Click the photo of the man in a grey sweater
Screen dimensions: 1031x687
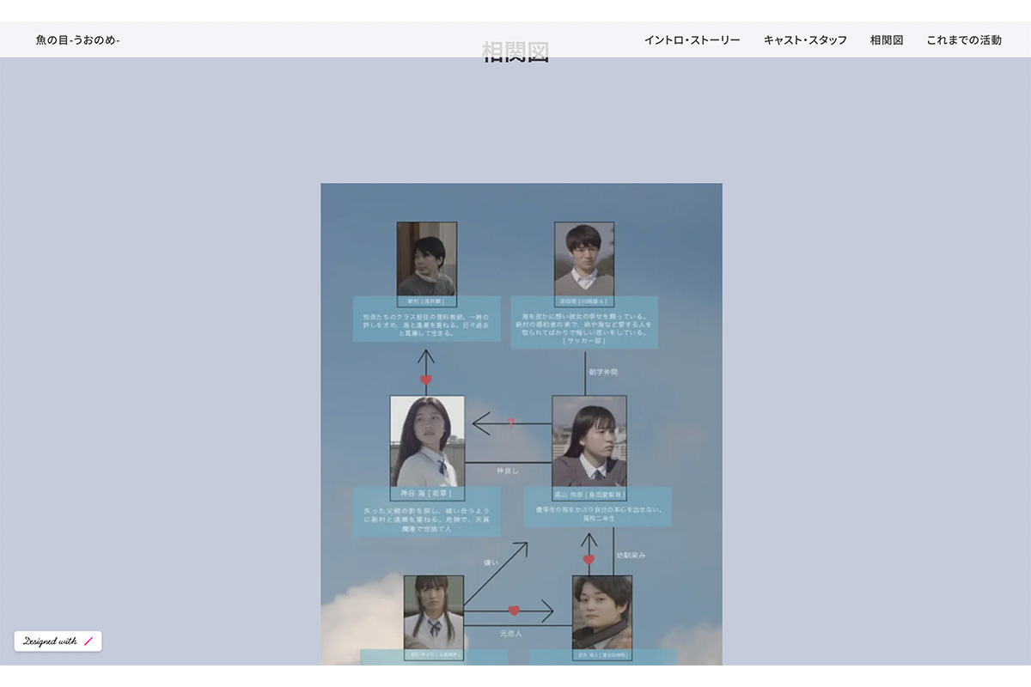coord(427,259)
